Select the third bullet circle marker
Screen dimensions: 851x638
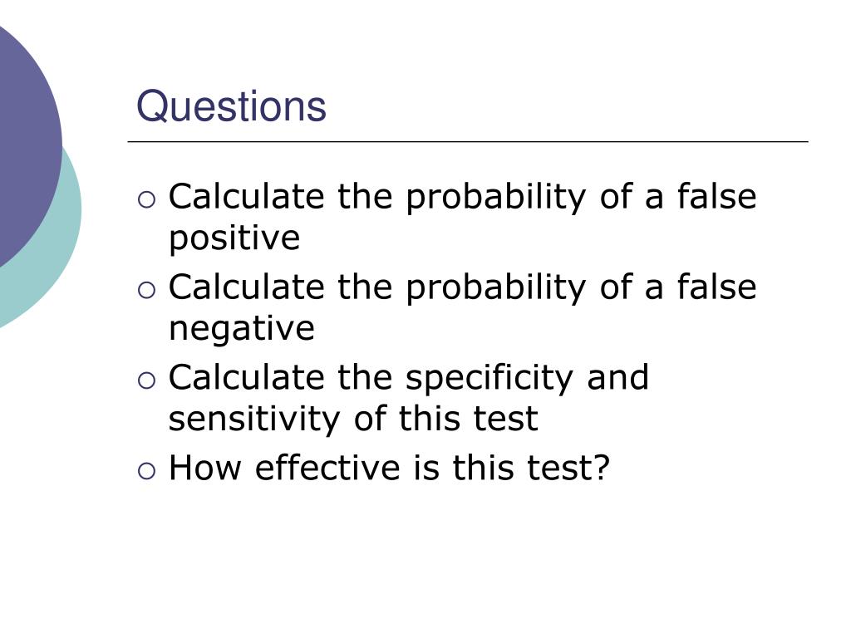tap(146, 380)
